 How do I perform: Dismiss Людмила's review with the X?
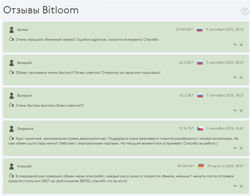[x=241, y=148]
